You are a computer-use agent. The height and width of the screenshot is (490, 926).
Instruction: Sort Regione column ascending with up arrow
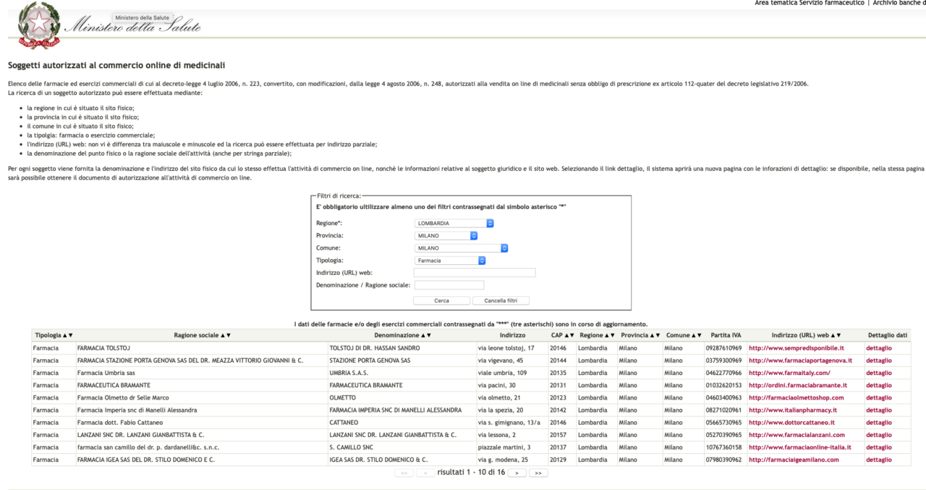pyautogui.click(x=606, y=336)
